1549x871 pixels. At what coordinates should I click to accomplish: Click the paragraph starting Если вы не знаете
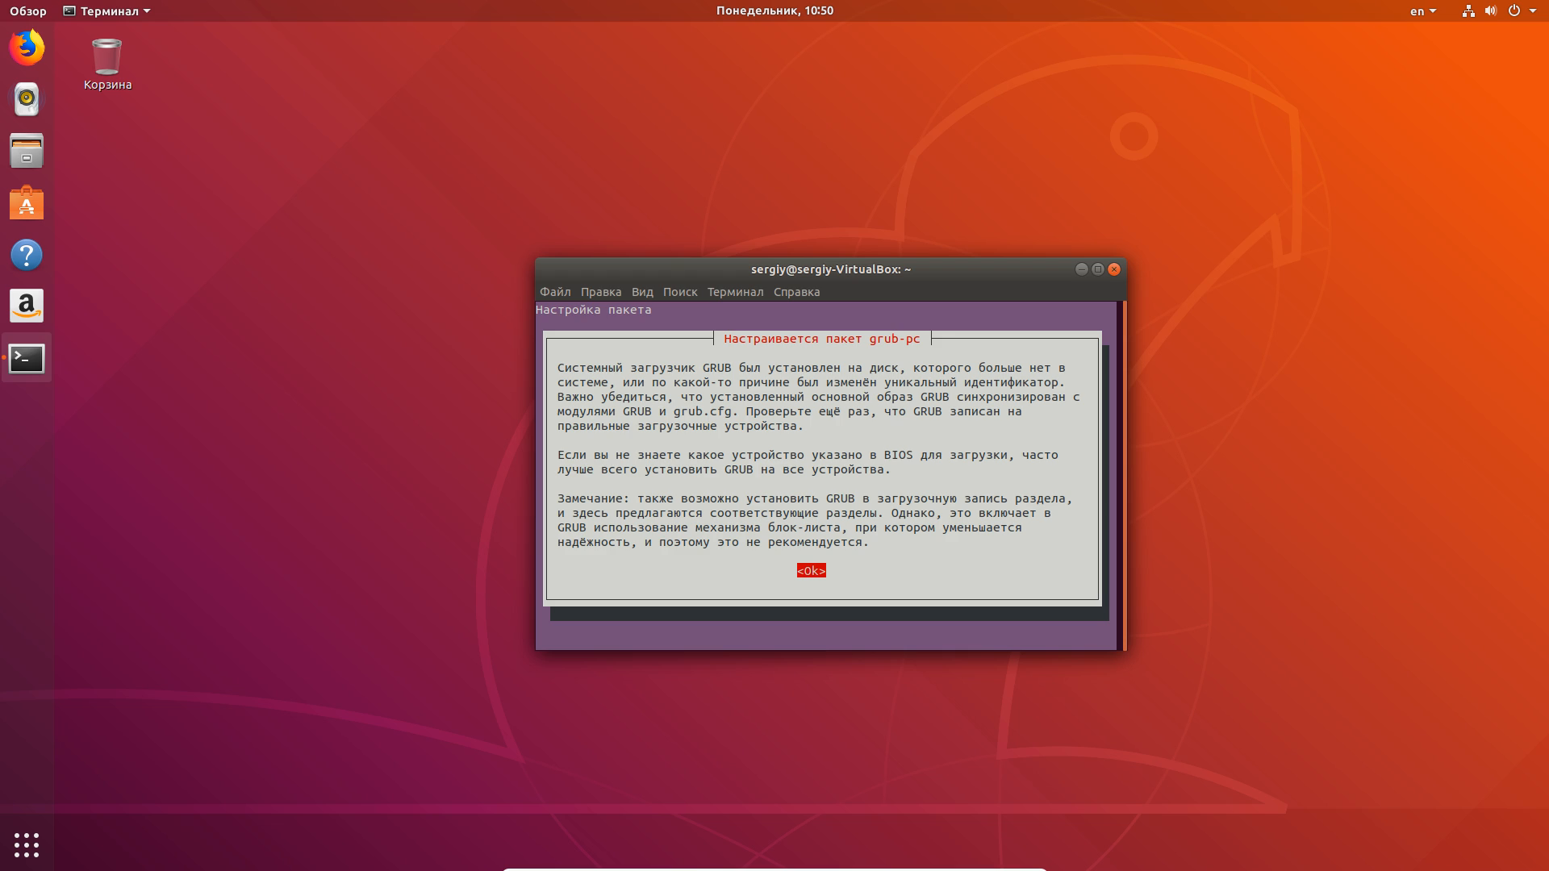click(808, 462)
